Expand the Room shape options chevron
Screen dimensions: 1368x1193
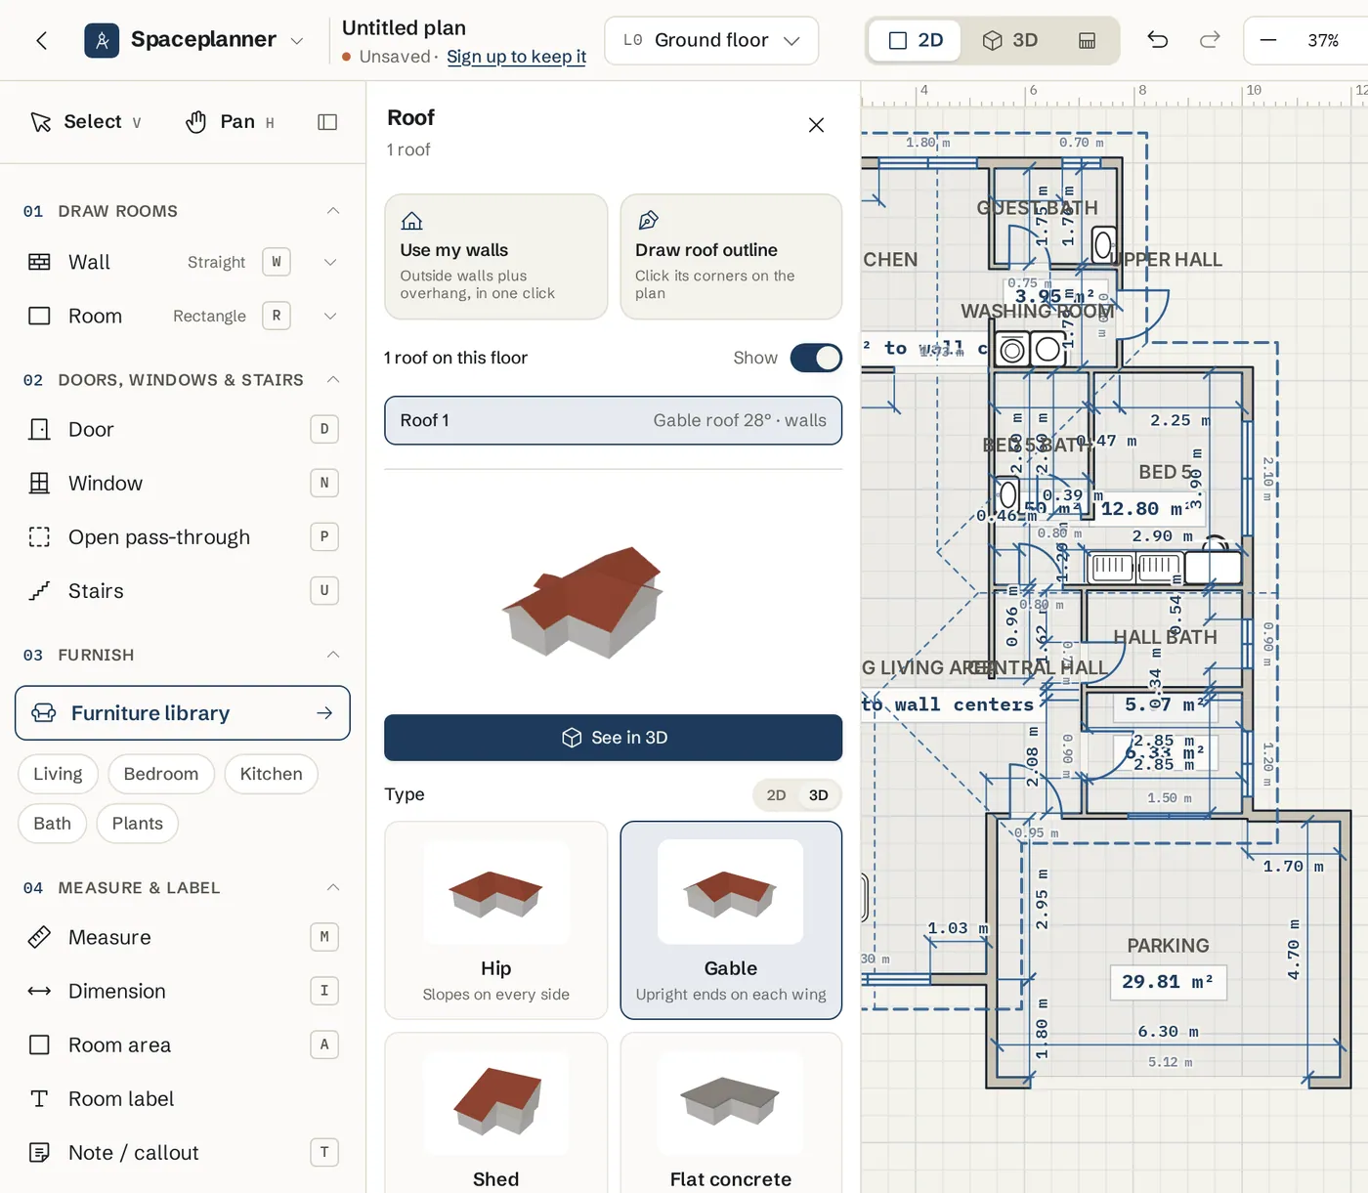point(330,316)
